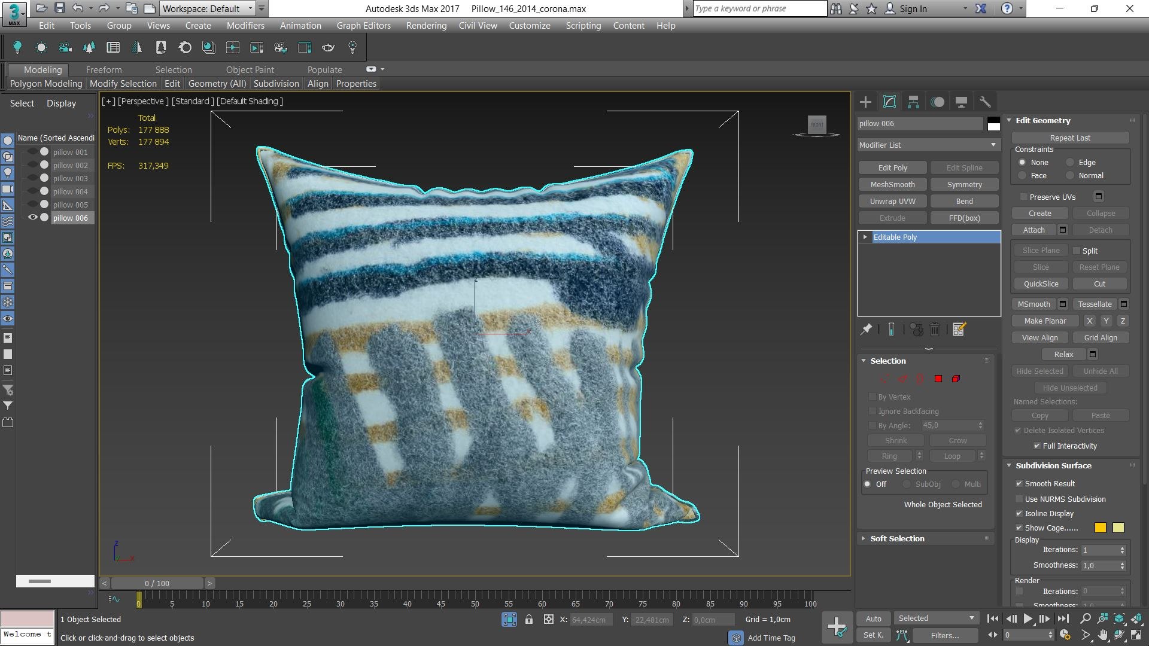Open the Workspace Default dropdown
The image size is (1149, 646).
pos(208,8)
